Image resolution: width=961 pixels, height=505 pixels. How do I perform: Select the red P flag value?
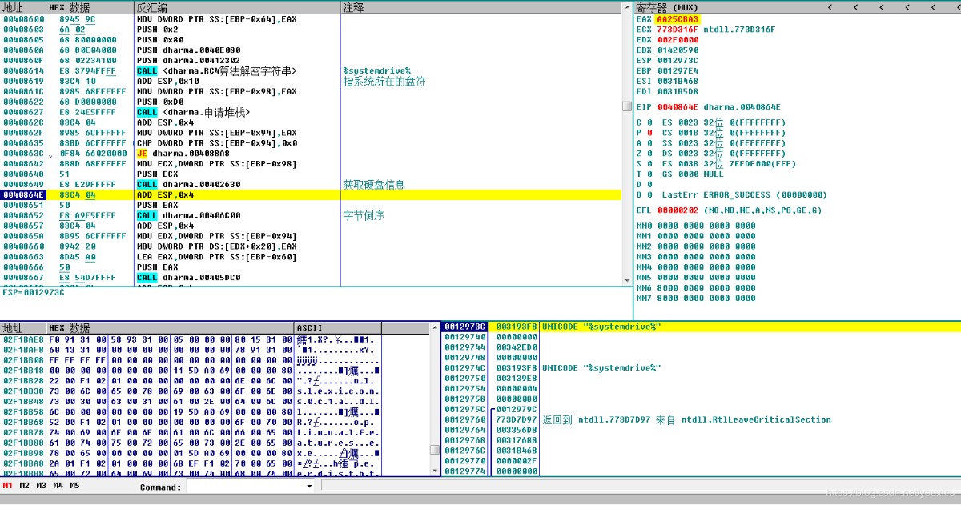pos(649,133)
